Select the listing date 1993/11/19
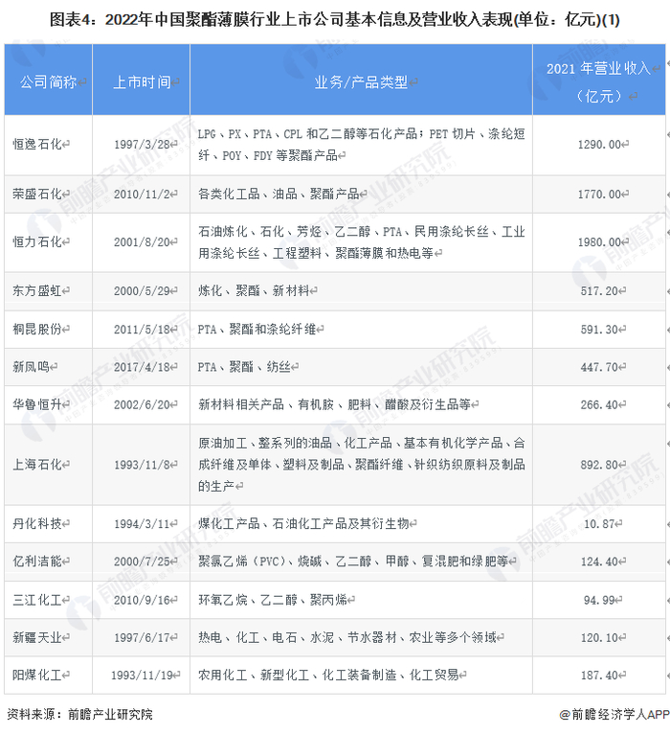 [x=142, y=675]
